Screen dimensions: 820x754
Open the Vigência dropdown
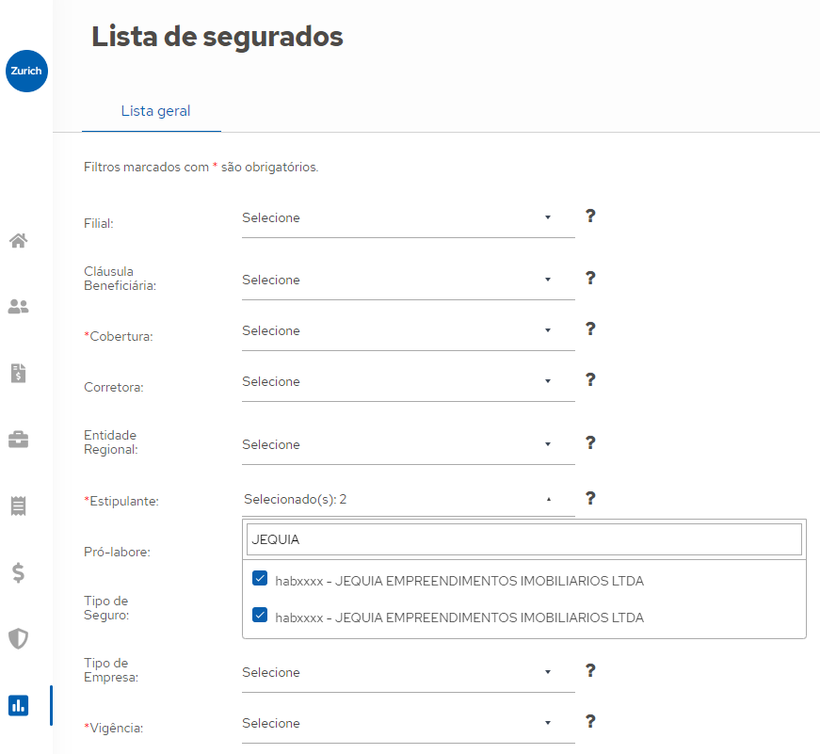coord(408,724)
